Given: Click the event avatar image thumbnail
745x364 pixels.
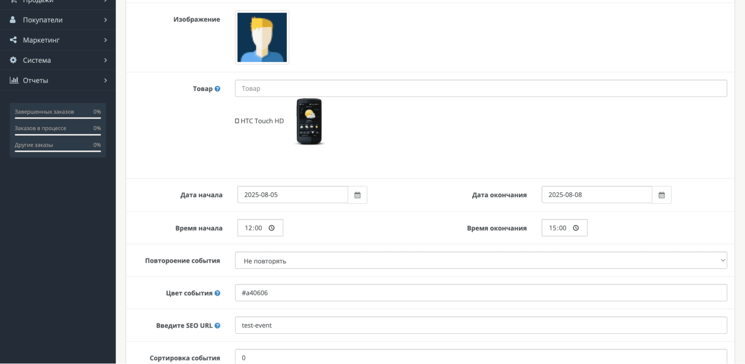Looking at the screenshot, I should pyautogui.click(x=262, y=37).
